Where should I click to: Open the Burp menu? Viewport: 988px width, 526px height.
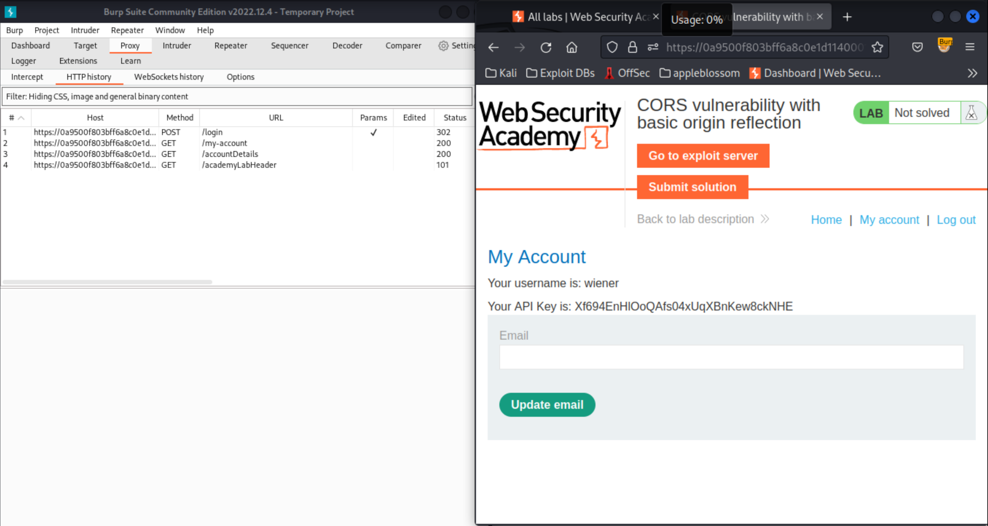point(14,31)
